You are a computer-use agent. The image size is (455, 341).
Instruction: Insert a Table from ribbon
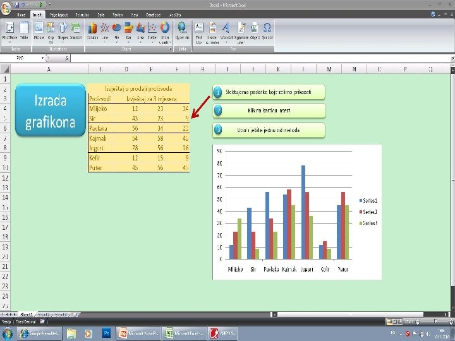(24, 31)
